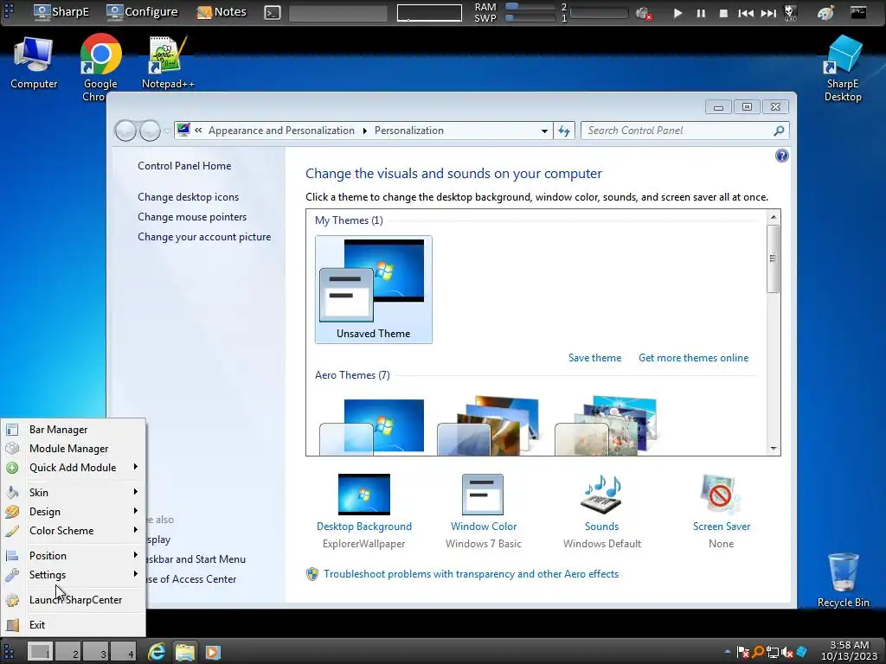Click the Skin paint bucket icon
Image resolution: width=886 pixels, height=664 pixels.
point(12,493)
